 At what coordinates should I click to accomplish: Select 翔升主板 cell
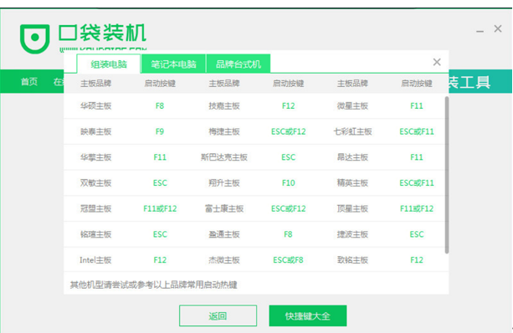[x=224, y=183]
